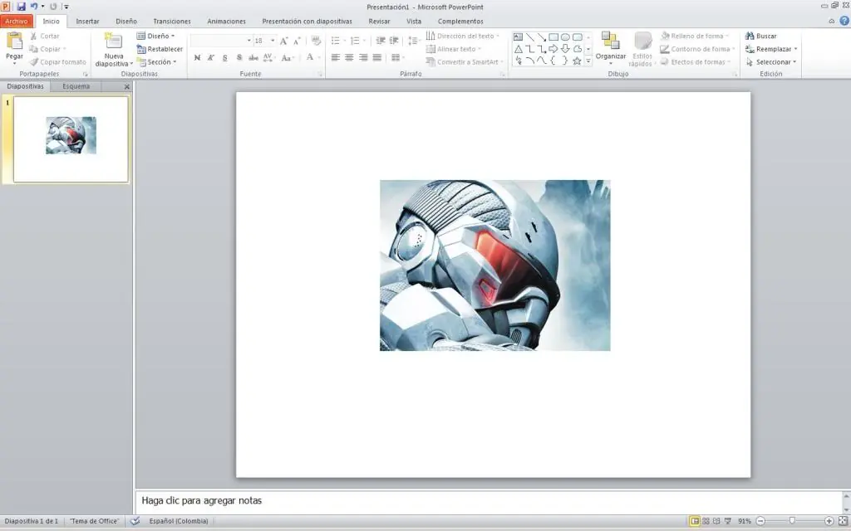Image resolution: width=851 pixels, height=531 pixels.
Task: Add a slide with Nueva diapositiva icon
Action: pyautogui.click(x=113, y=41)
